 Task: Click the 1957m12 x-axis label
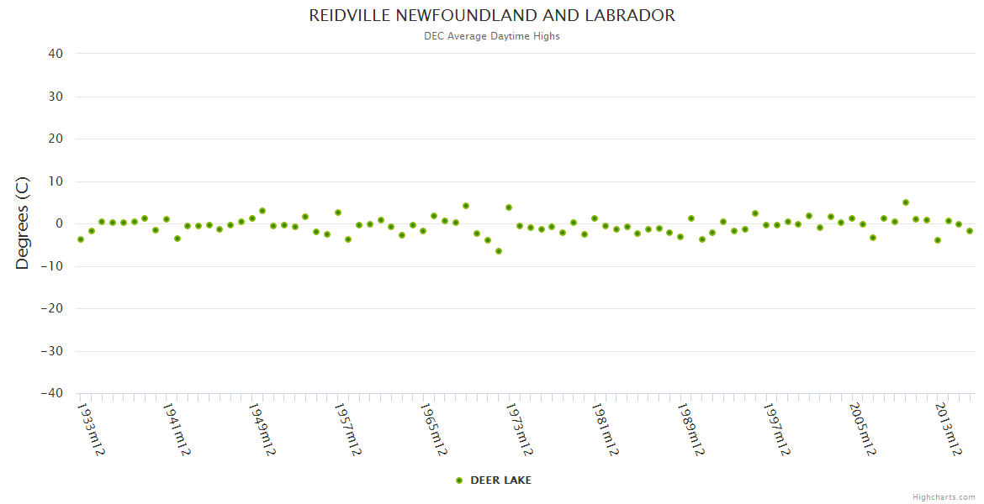[347, 430]
